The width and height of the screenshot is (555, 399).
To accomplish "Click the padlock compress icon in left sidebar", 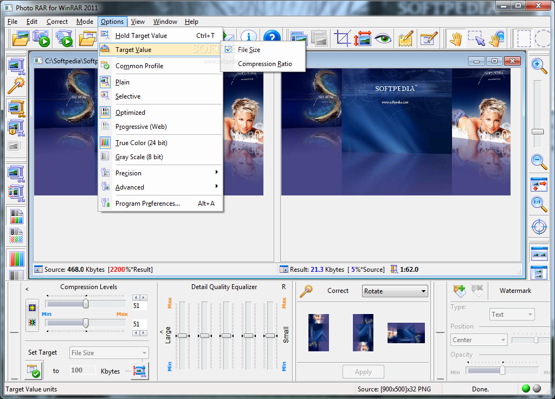I will [x=16, y=128].
